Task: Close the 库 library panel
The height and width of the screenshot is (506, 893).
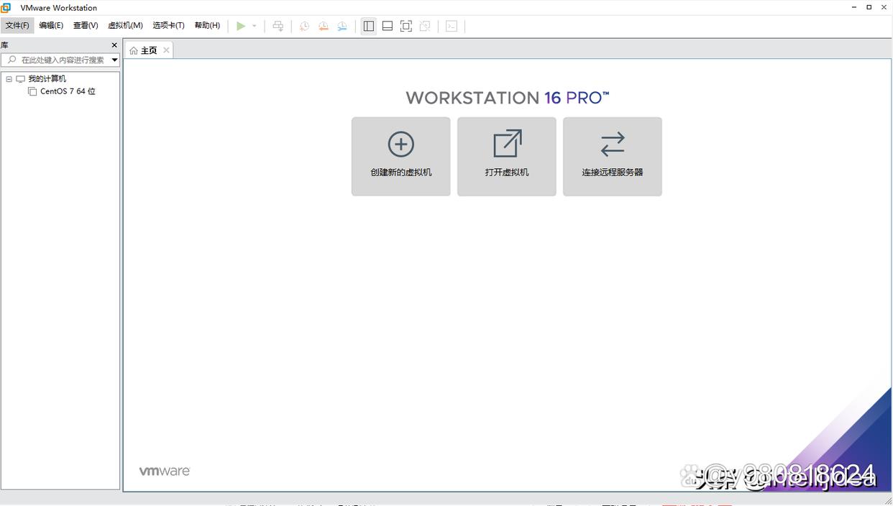Action: pos(114,45)
